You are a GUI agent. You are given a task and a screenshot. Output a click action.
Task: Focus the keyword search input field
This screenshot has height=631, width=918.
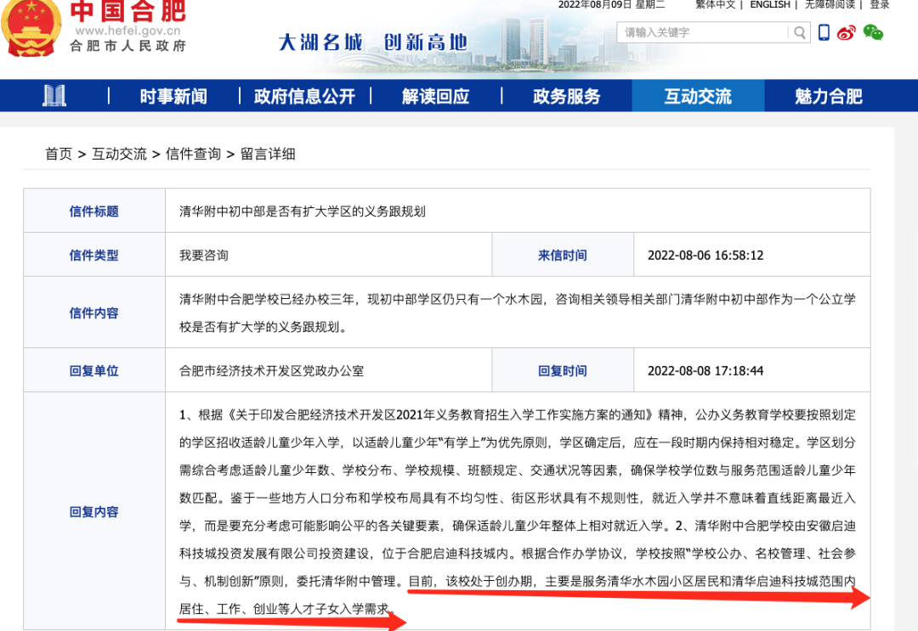coord(703,33)
